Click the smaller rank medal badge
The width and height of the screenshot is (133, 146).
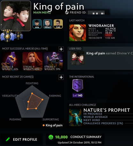(x=19, y=36)
